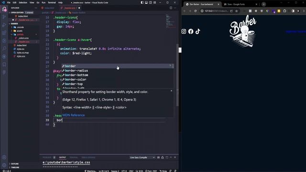Image resolution: width=306 pixels, height=172 pixels.
Task: Open style.css.map in the file tree
Action: pyautogui.click(x=22, y=53)
